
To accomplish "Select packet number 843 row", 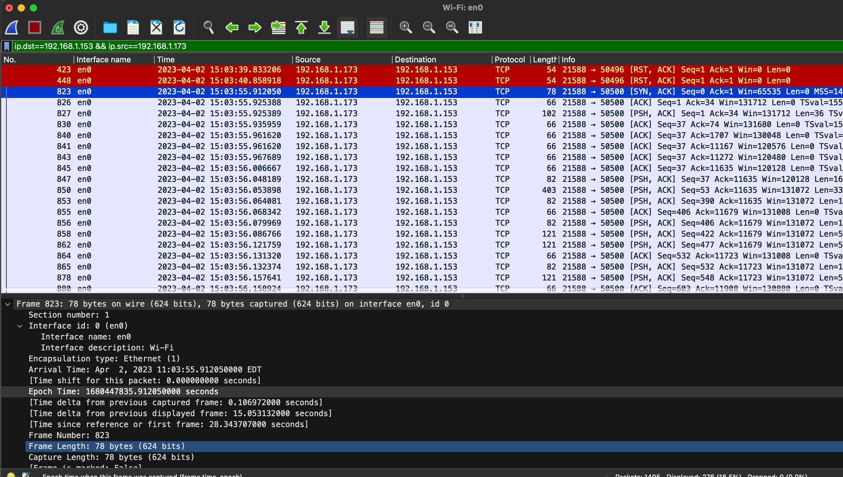I will 421,158.
